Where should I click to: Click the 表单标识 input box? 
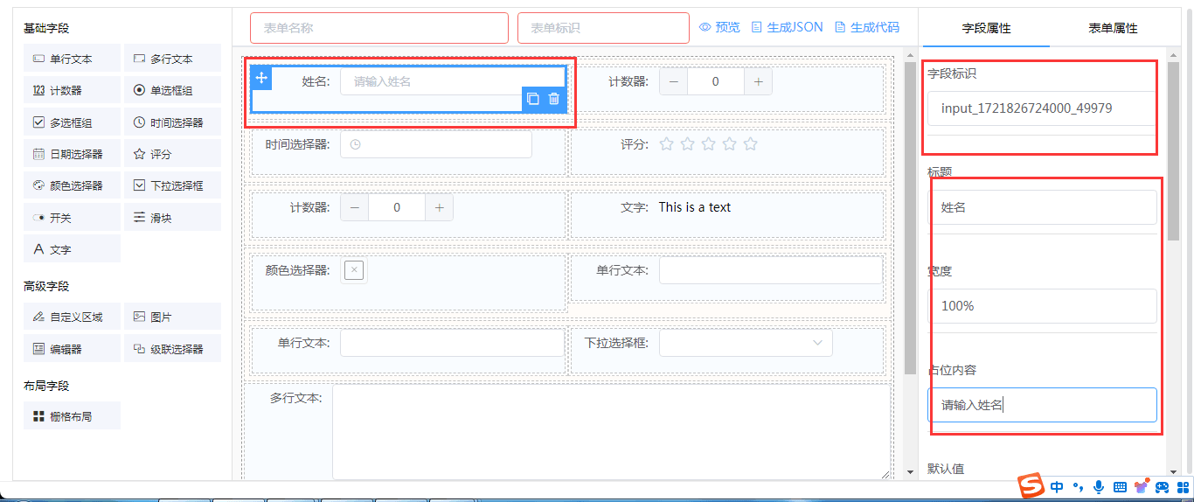604,28
